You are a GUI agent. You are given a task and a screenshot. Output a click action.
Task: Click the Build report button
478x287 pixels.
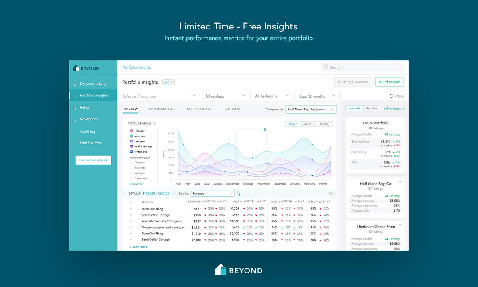tap(389, 82)
